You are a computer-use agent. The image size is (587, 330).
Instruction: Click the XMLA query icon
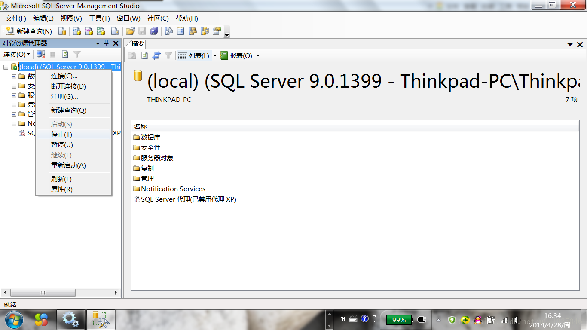(101, 31)
